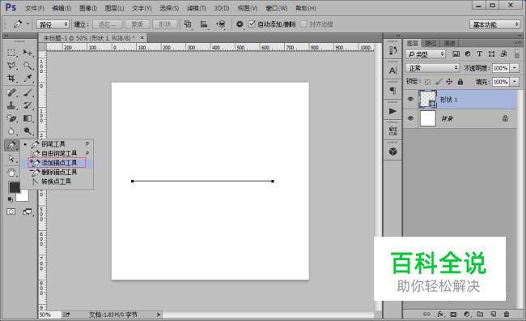Image resolution: width=526 pixels, height=321 pixels.
Task: Toggle the layer filter switch
Action: coord(516,53)
